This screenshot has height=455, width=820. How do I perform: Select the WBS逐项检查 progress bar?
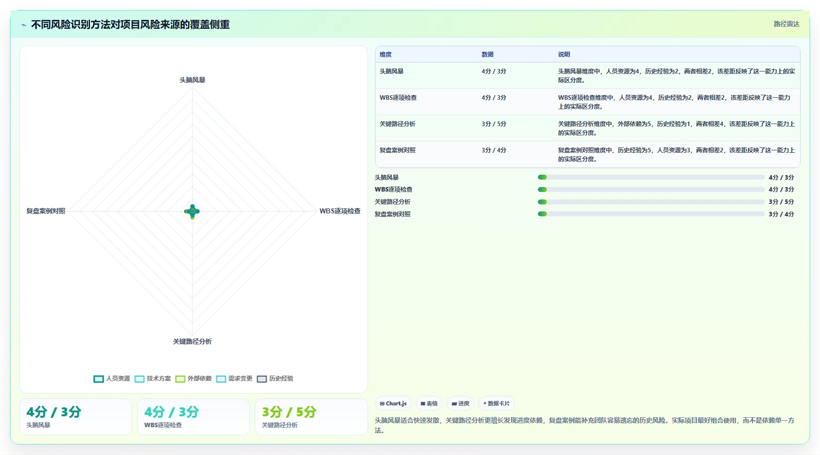[x=651, y=190]
